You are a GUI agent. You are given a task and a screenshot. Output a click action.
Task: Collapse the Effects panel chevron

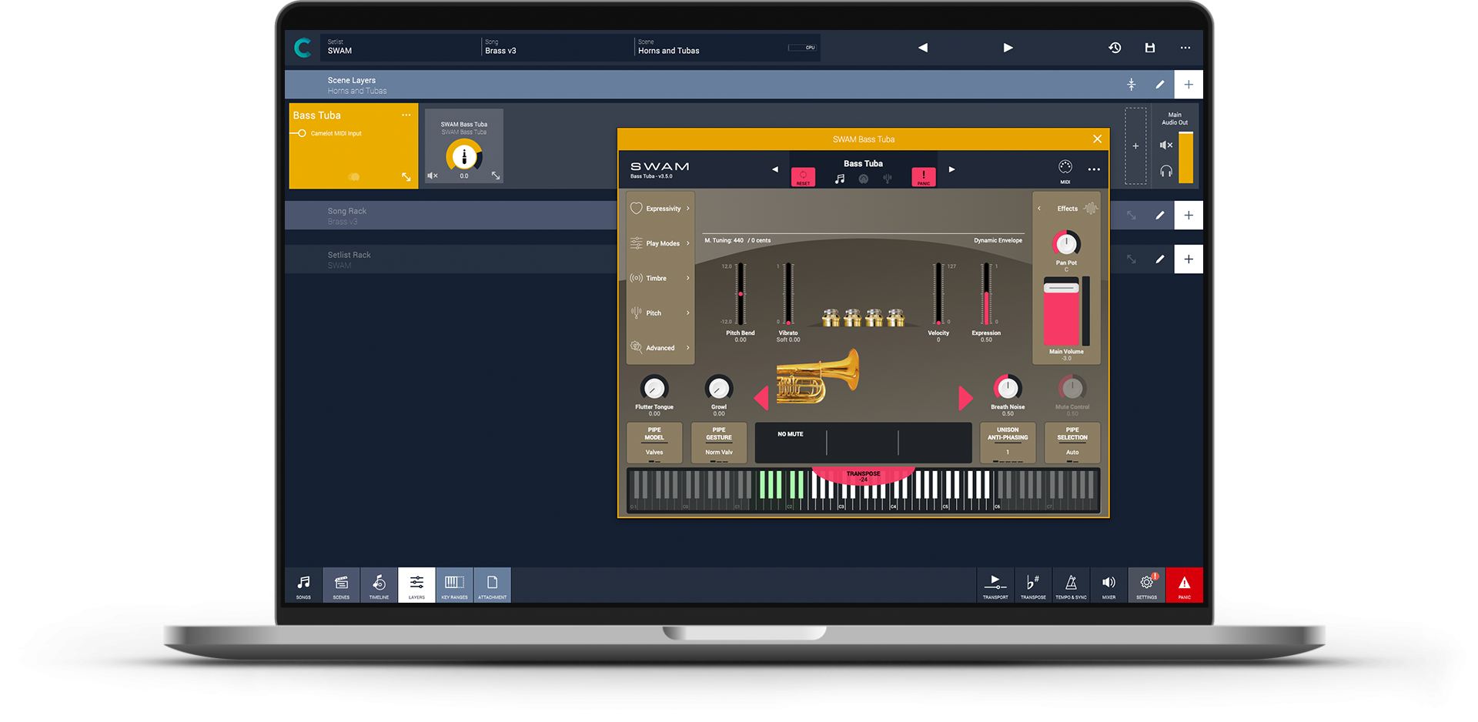(x=1039, y=209)
